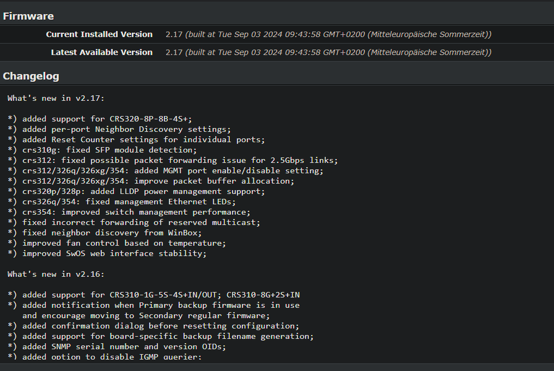
Task: Select the Changelog section heading
Action: pyautogui.click(x=31, y=76)
